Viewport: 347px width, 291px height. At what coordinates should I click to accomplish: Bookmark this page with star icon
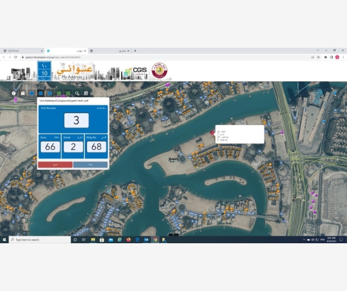319,57
